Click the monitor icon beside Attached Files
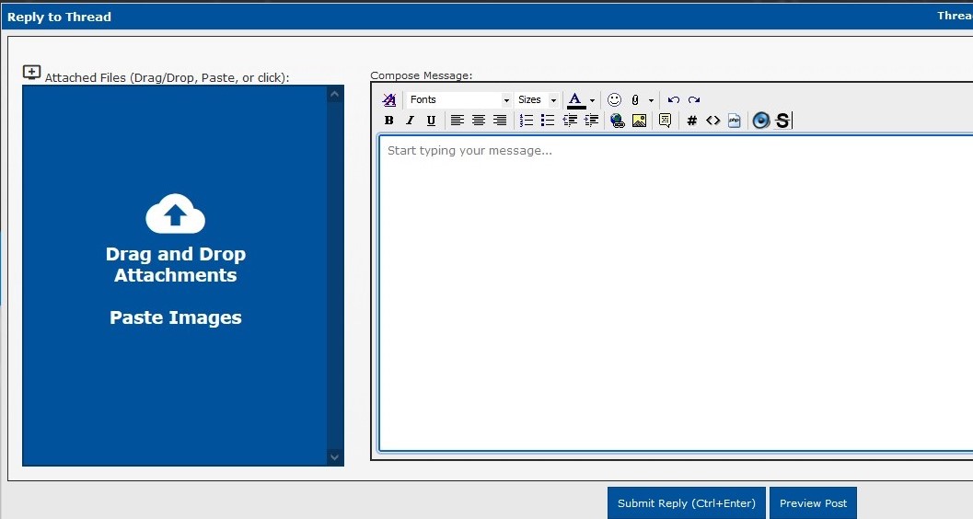Screen dimensions: 973x519 click(31, 73)
